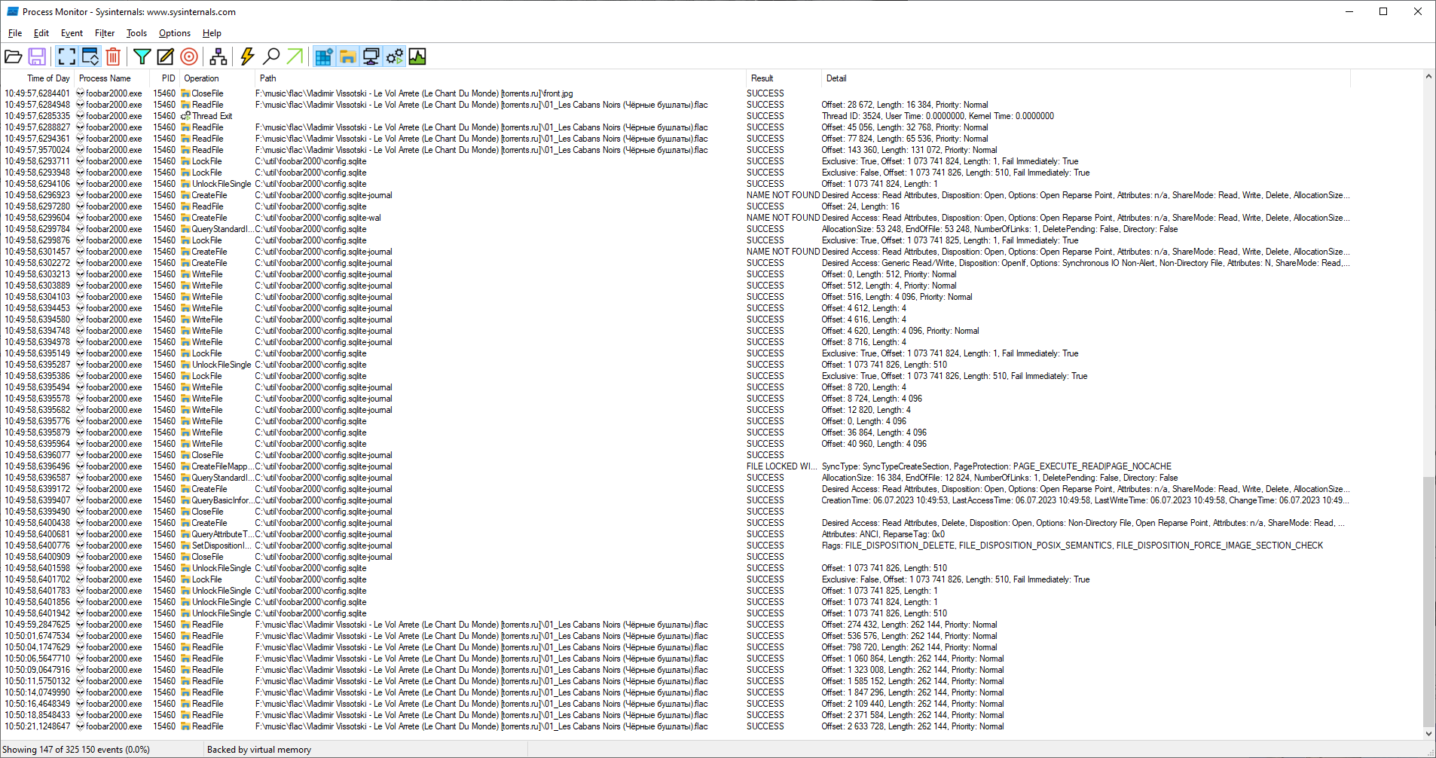This screenshot has height=758, width=1436.
Task: Click the PID column header
Action: point(165,78)
